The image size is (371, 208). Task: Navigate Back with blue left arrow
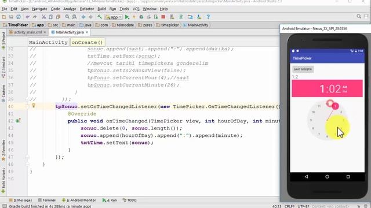(x=83, y=17)
